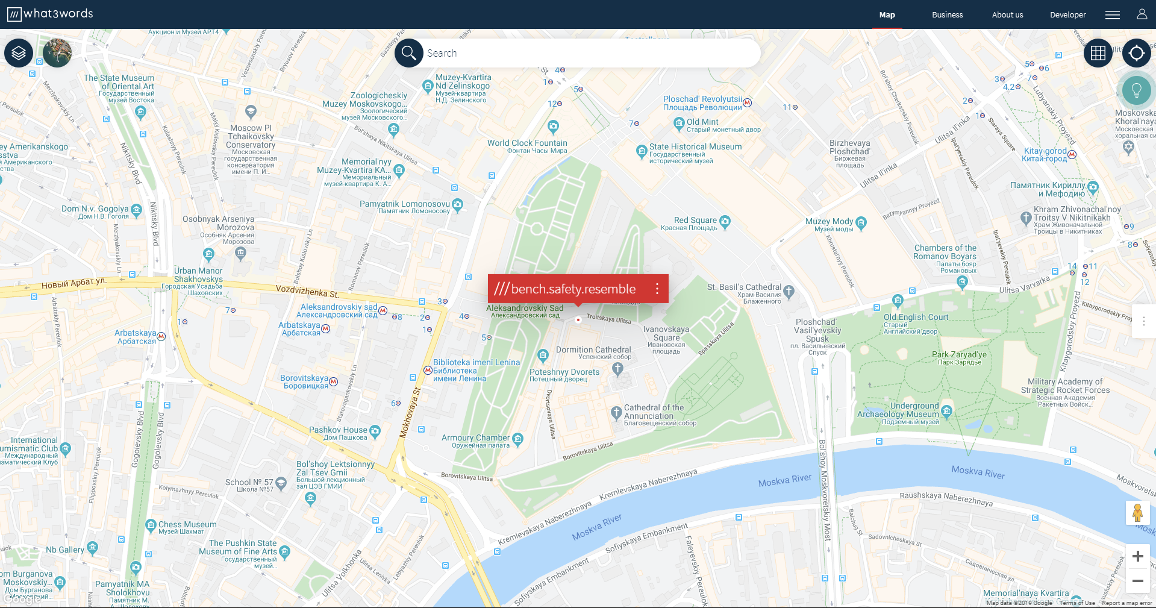This screenshot has height=608, width=1156.
Task: Click Biblioteka imeni Lenina metro icon
Action: (x=428, y=370)
